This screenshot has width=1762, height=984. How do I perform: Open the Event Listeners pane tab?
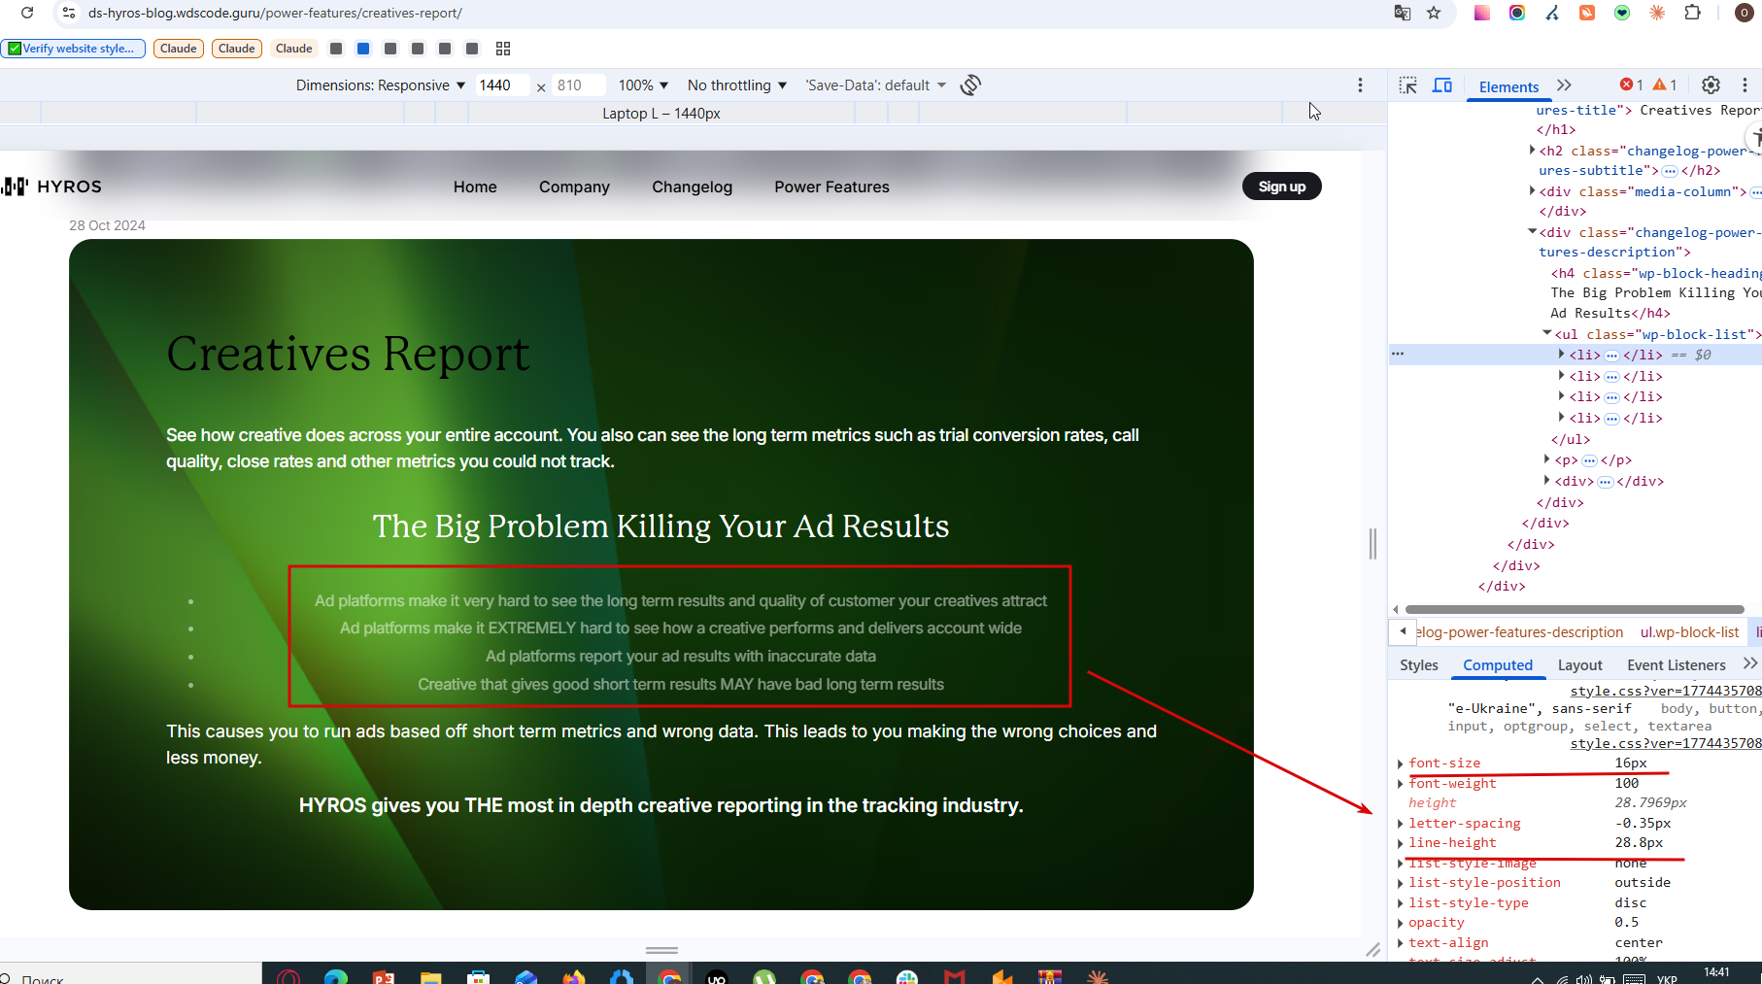pyautogui.click(x=1677, y=664)
